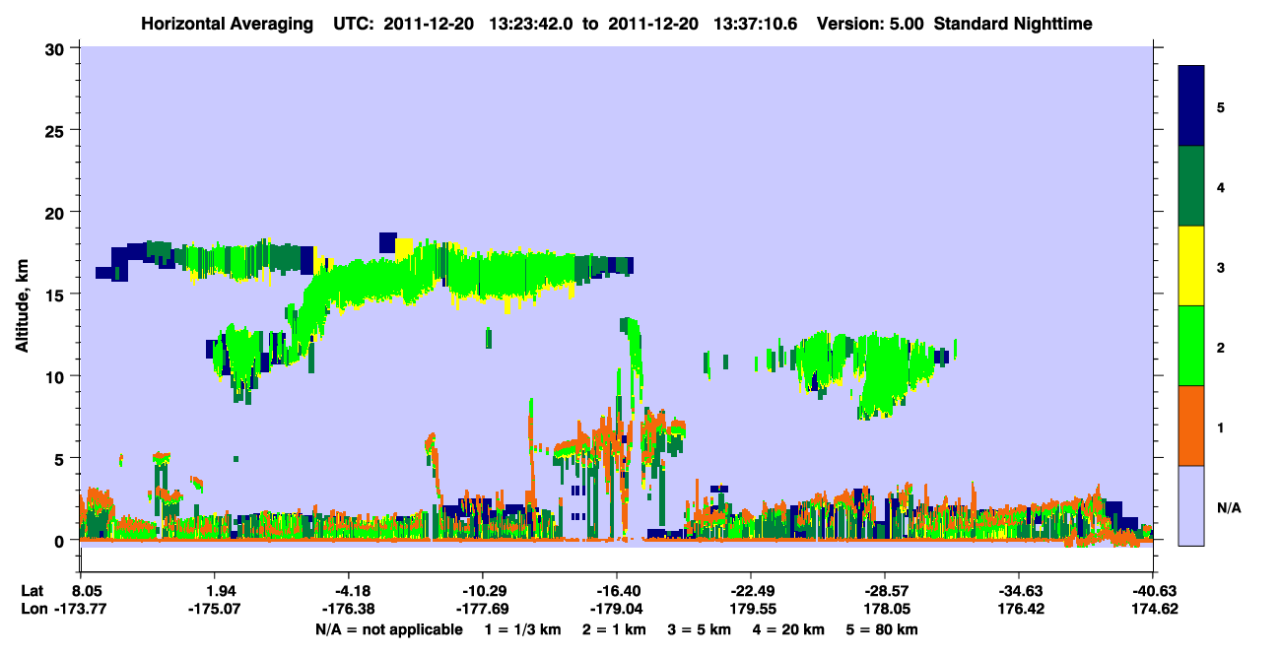Click longitude value -177.69
Screen dimensions: 1281x657
point(483,610)
